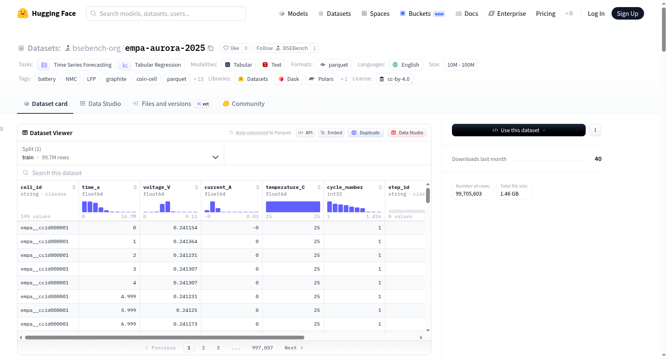667x359 pixels.
Task: Click the bsebench-org organization avatar icon
Action: pos(68,48)
